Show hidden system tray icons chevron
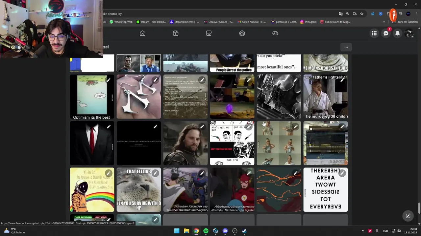Image resolution: width=421 pixels, height=236 pixels. click(363, 231)
